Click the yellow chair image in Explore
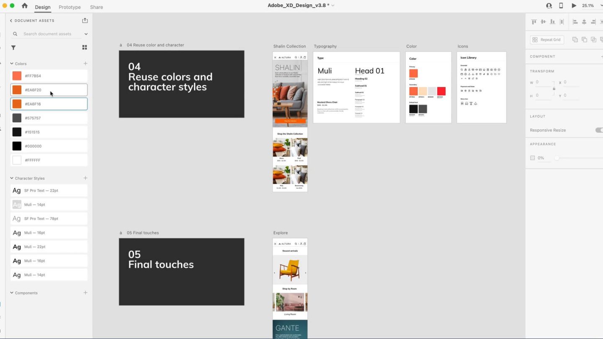This screenshot has width=603, height=339. (290, 270)
